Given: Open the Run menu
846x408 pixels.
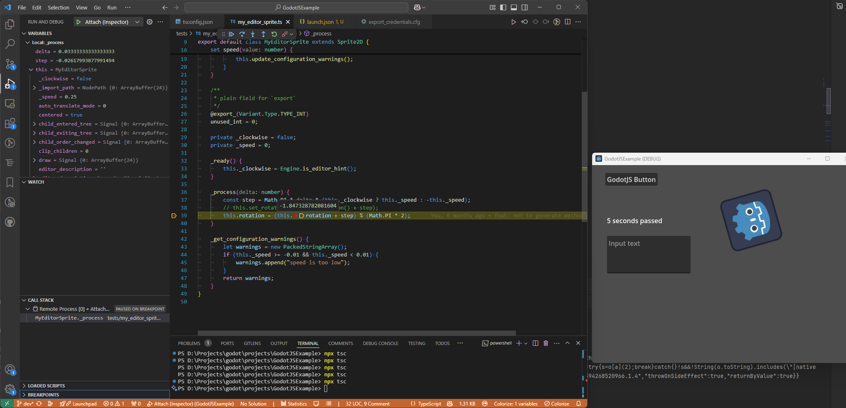Looking at the screenshot, I should pos(112,7).
